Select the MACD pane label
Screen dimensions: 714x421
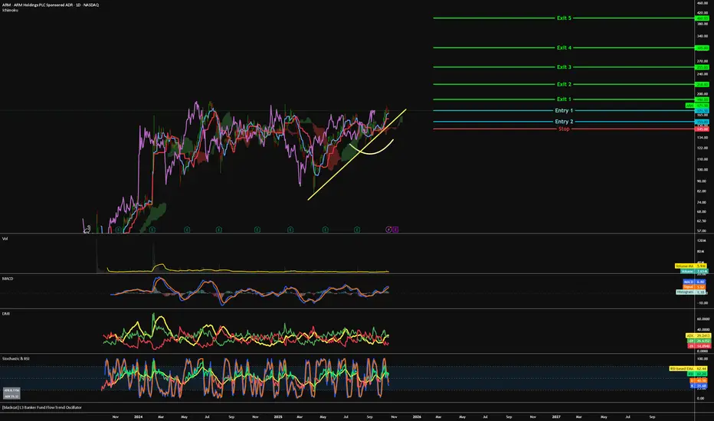[9, 279]
